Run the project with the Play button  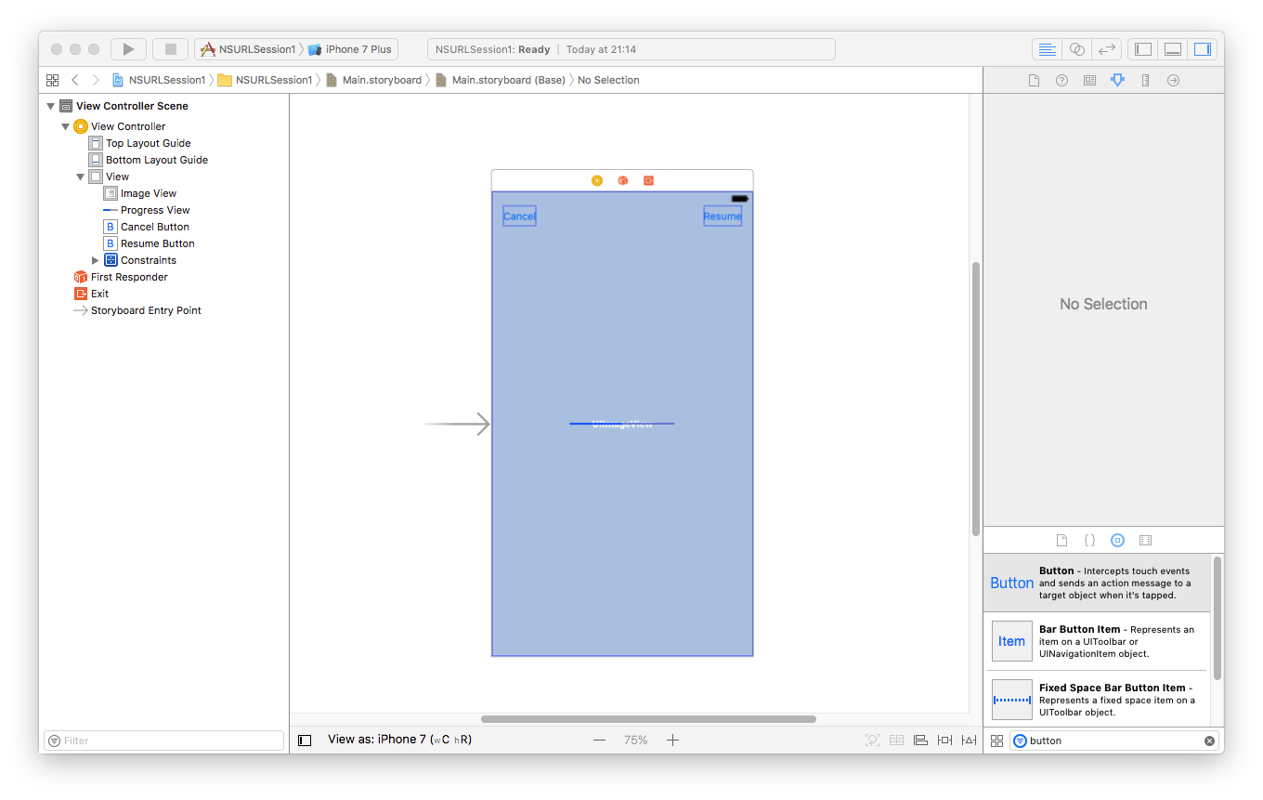tap(128, 49)
